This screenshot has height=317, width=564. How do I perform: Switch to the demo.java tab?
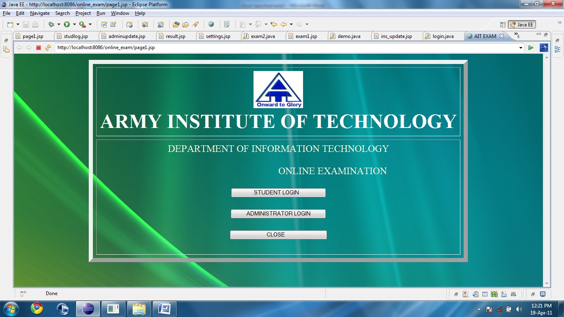click(349, 36)
